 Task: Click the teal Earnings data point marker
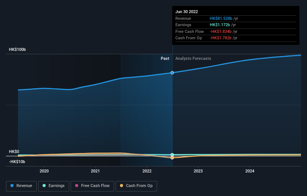coord(172,155)
